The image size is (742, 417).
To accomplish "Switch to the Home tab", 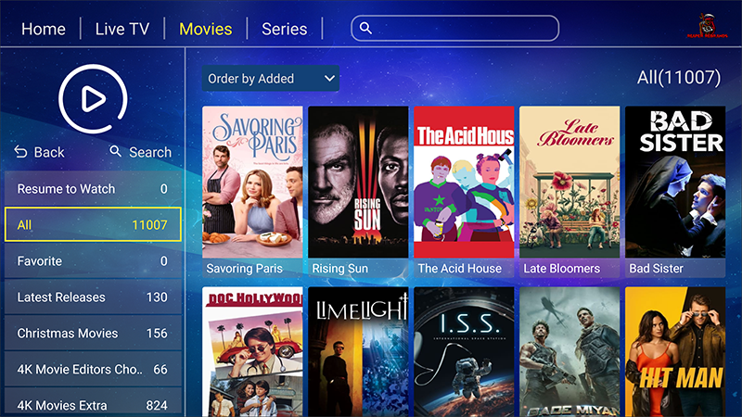I will 44,29.
